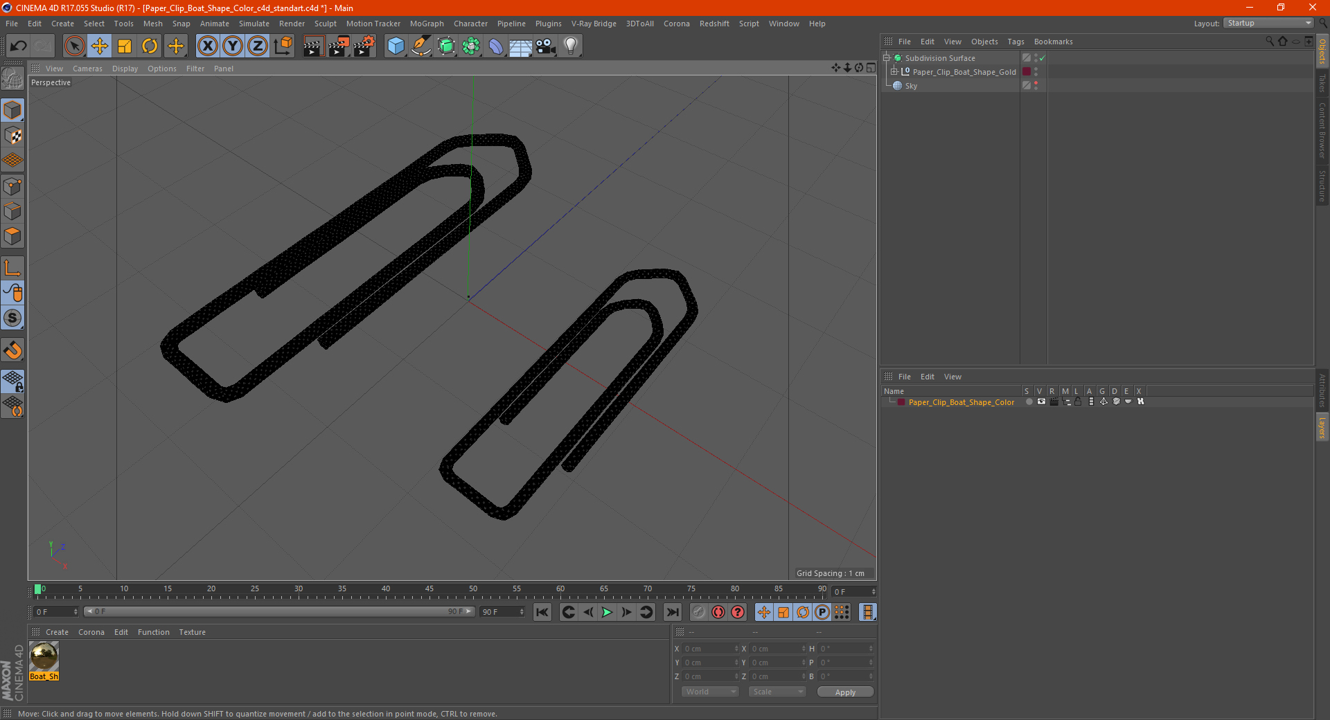Add a camera object
This screenshot has height=720, width=1330.
pos(546,46)
